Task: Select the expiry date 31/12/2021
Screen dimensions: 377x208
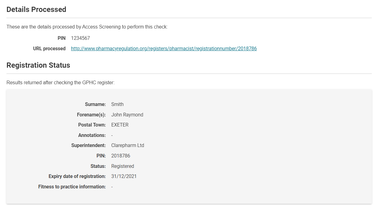Action: tap(124, 176)
